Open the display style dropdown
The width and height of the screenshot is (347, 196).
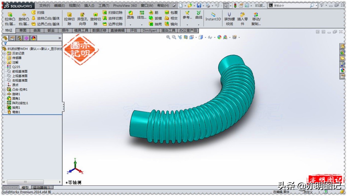(x=206, y=37)
